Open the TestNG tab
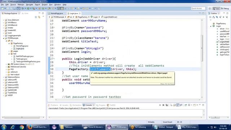This screenshot has height=130, width=231. [111, 105]
